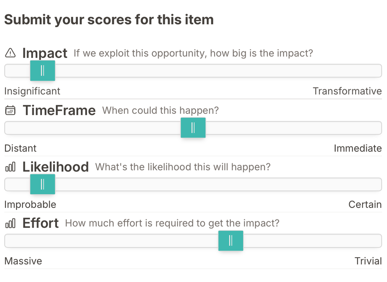Click the Likelihood slider handle
The image size is (387, 282).
coord(42,184)
